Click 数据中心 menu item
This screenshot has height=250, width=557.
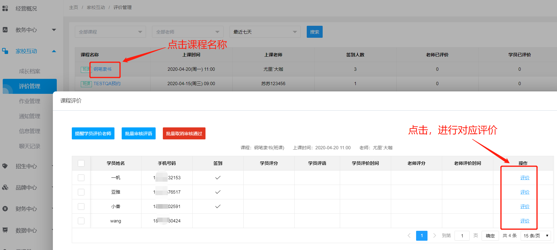26,230
